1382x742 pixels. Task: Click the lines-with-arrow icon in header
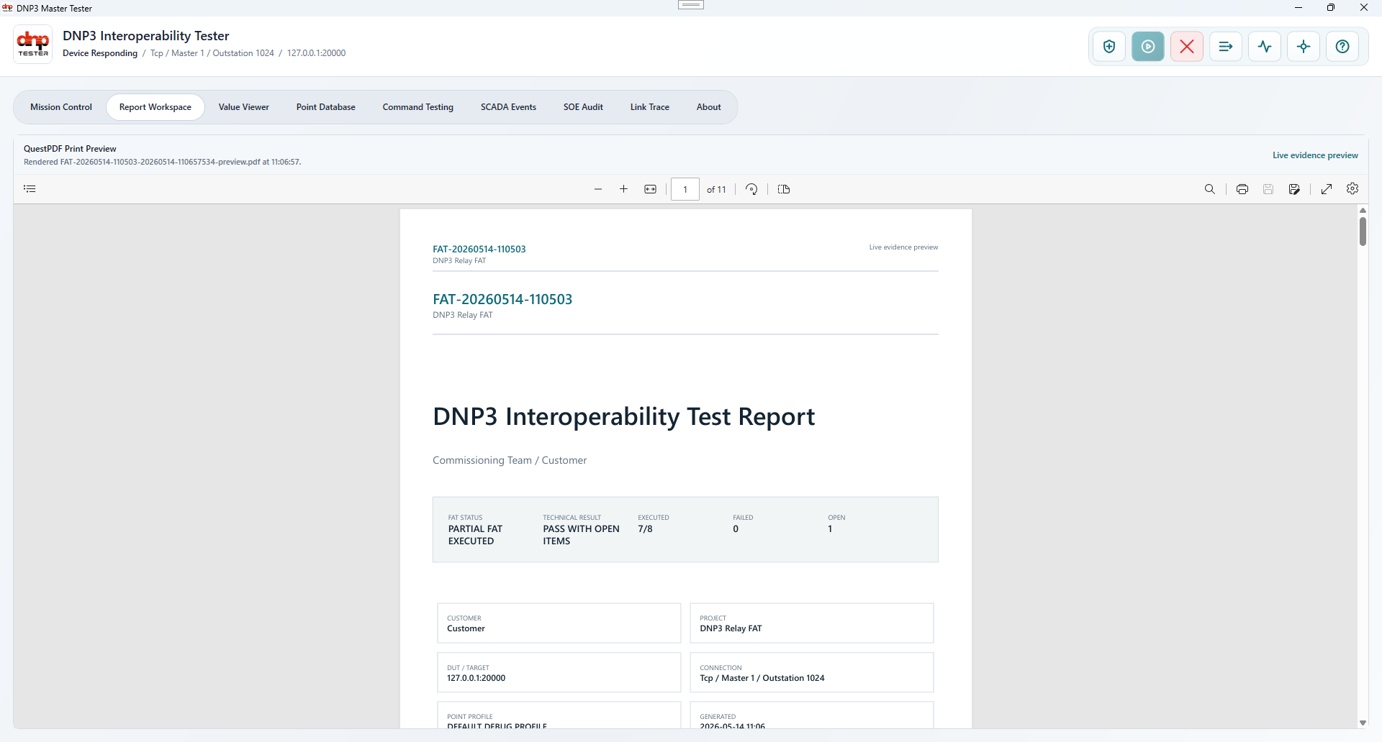1226,47
